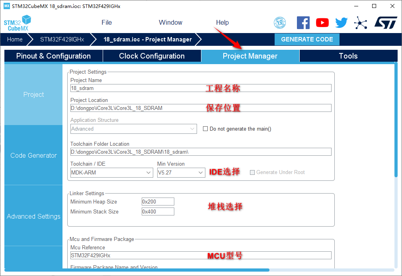Expand the Application Structure dropdown
This screenshot has width=402, height=276.
click(133, 129)
